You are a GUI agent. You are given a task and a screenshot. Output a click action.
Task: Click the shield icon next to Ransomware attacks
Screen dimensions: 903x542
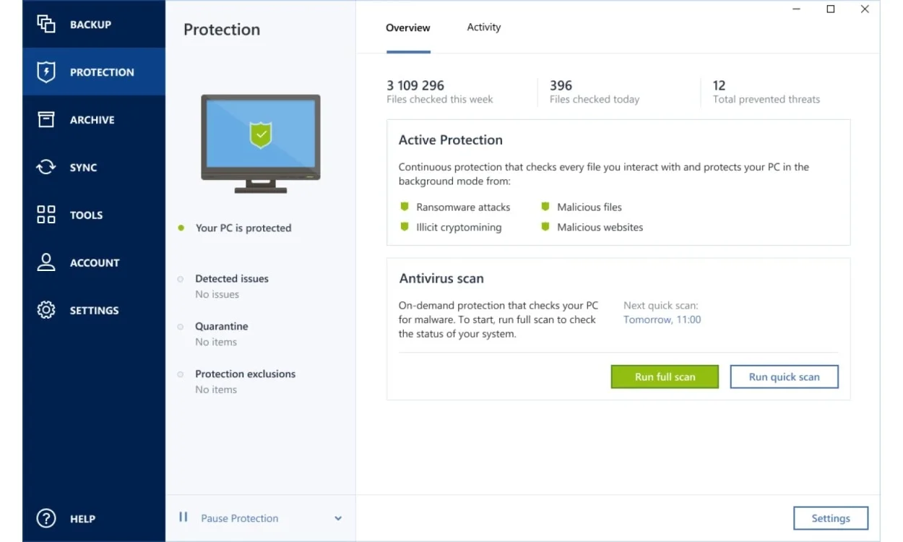click(x=405, y=207)
